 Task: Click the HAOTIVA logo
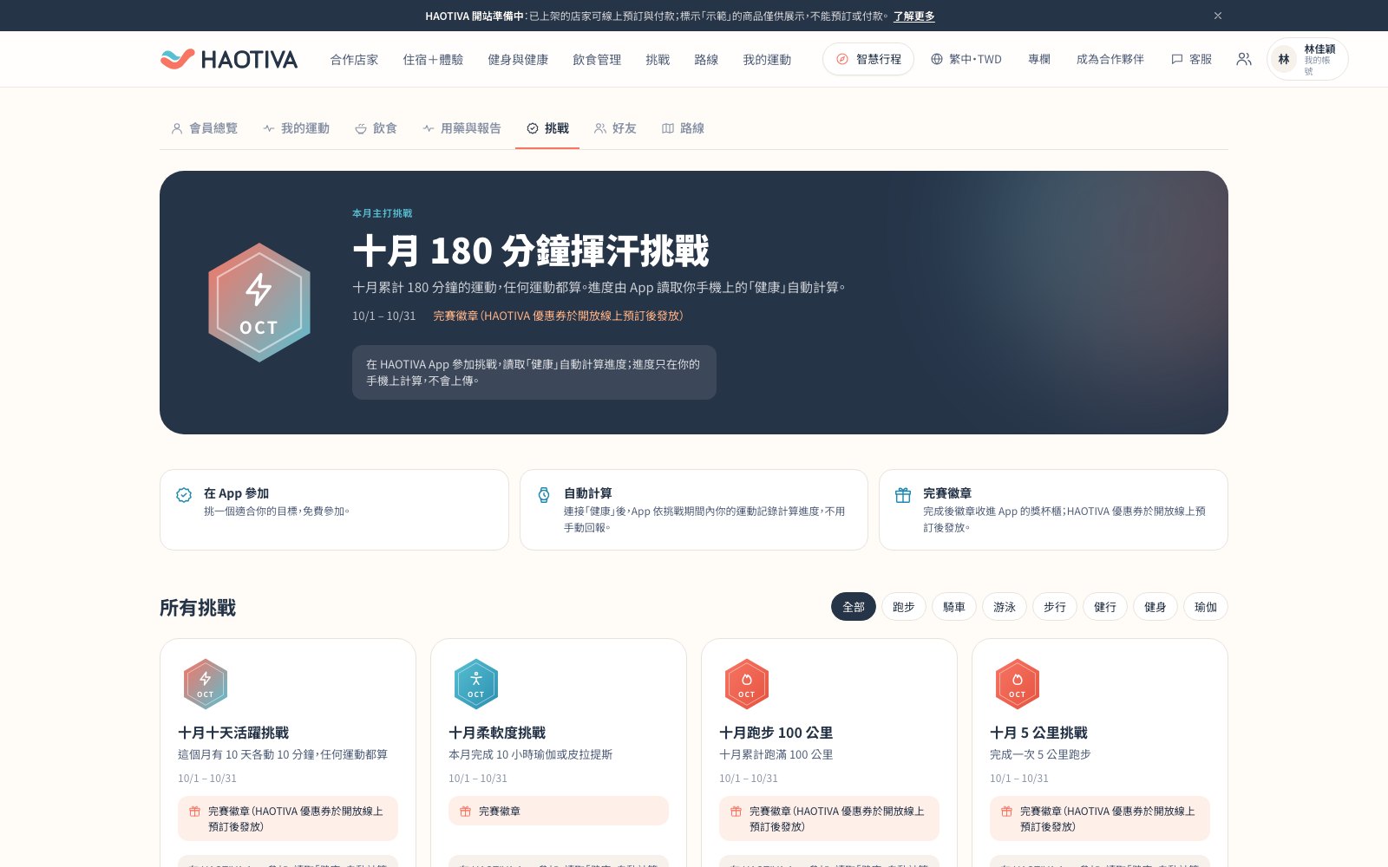(229, 59)
